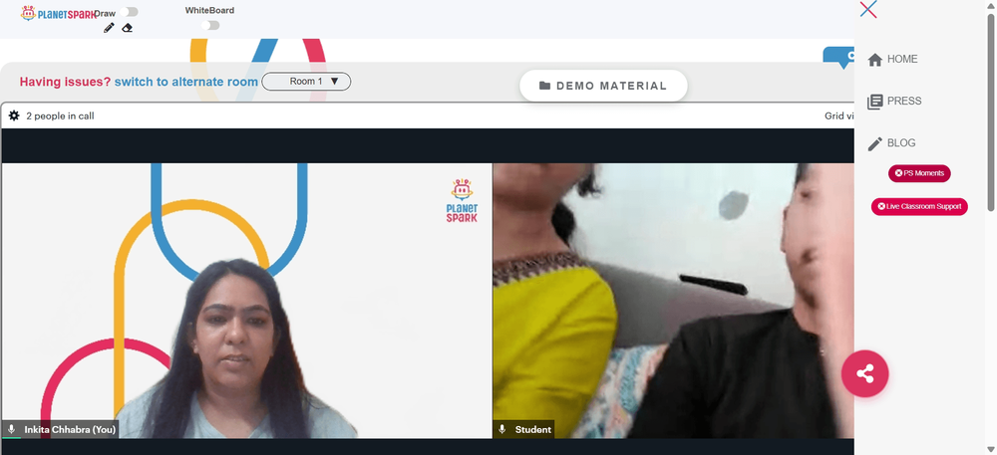Select Inkita Chhabra (You) video tile
The width and height of the screenshot is (997, 455).
[246, 301]
